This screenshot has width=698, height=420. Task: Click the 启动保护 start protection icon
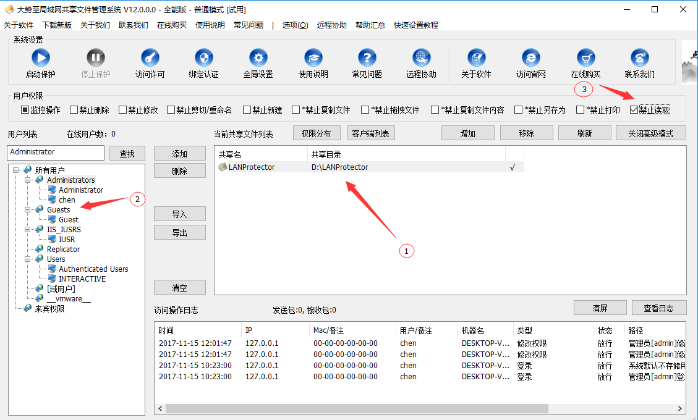[40, 59]
